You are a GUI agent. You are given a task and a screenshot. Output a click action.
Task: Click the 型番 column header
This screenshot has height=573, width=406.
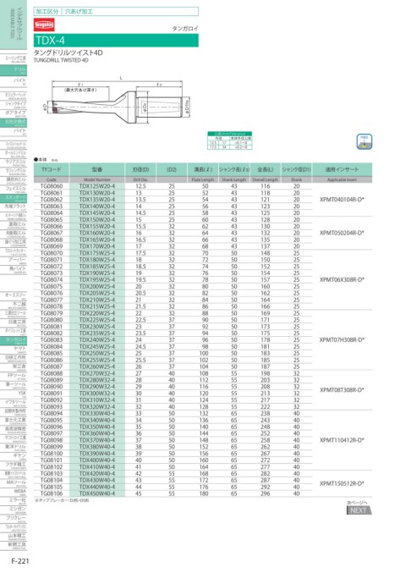point(97,169)
